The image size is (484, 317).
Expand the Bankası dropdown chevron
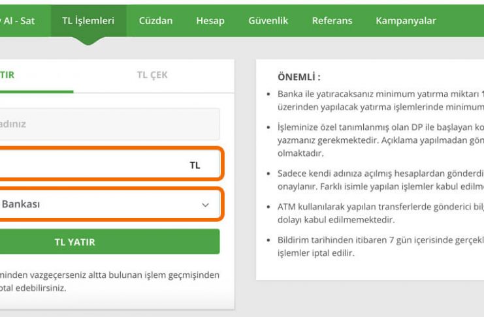tap(205, 205)
